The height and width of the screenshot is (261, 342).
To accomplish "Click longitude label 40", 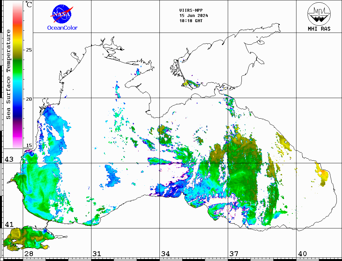I will (302, 254).
